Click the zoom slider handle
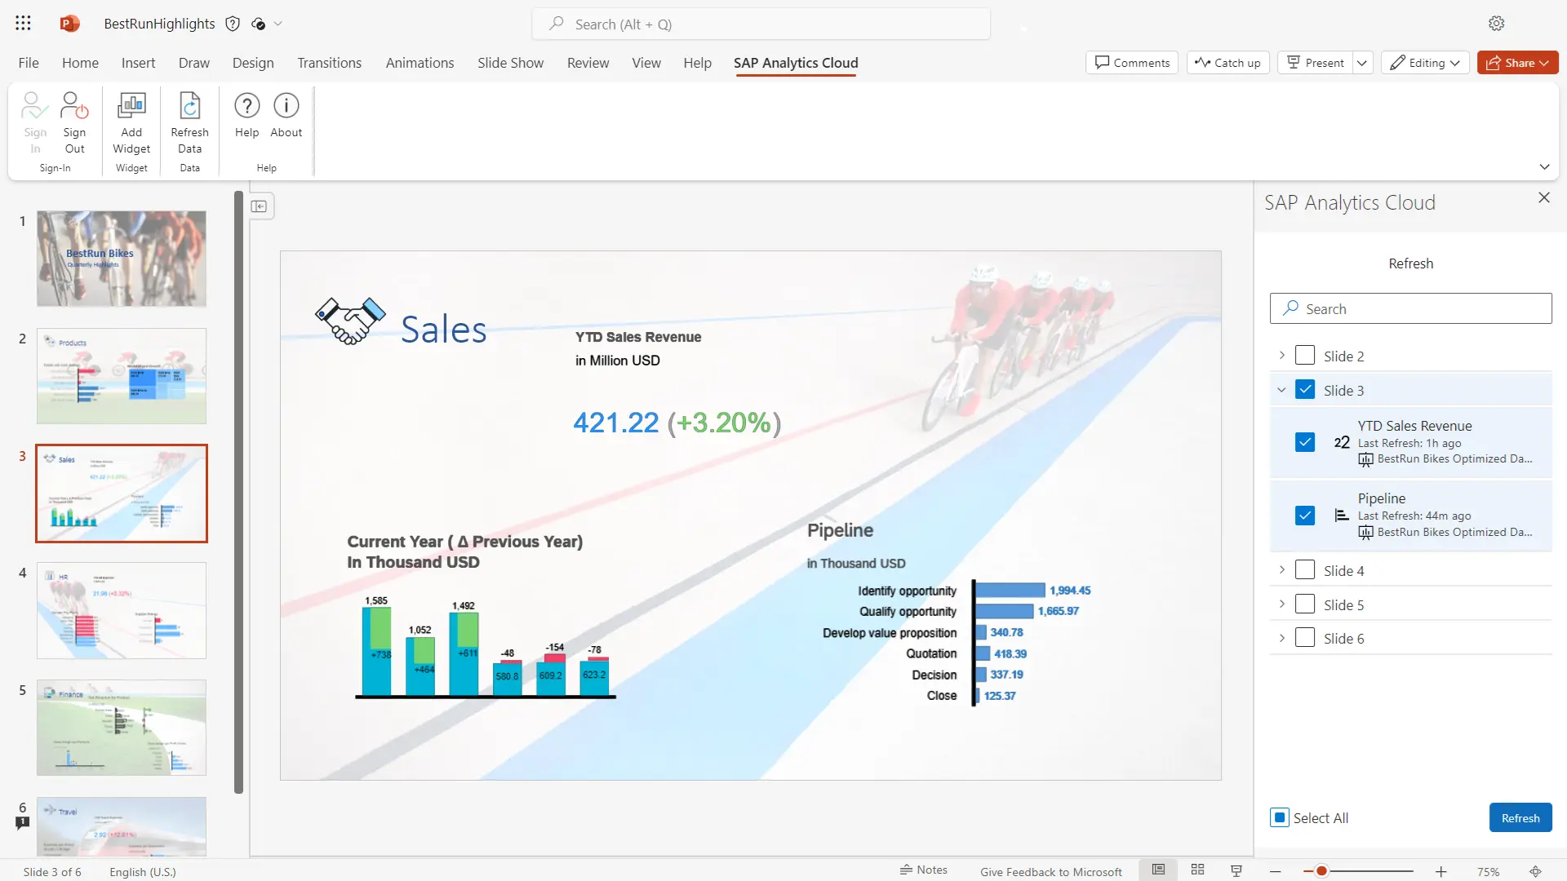 [x=1321, y=871]
